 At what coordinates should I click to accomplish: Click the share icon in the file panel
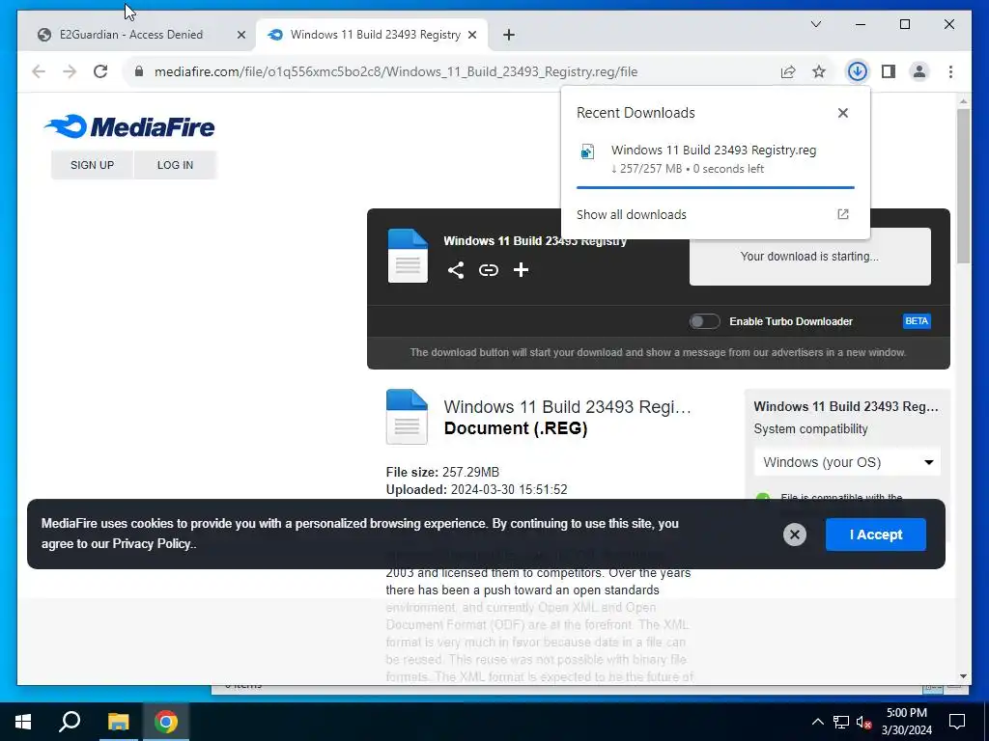456,270
